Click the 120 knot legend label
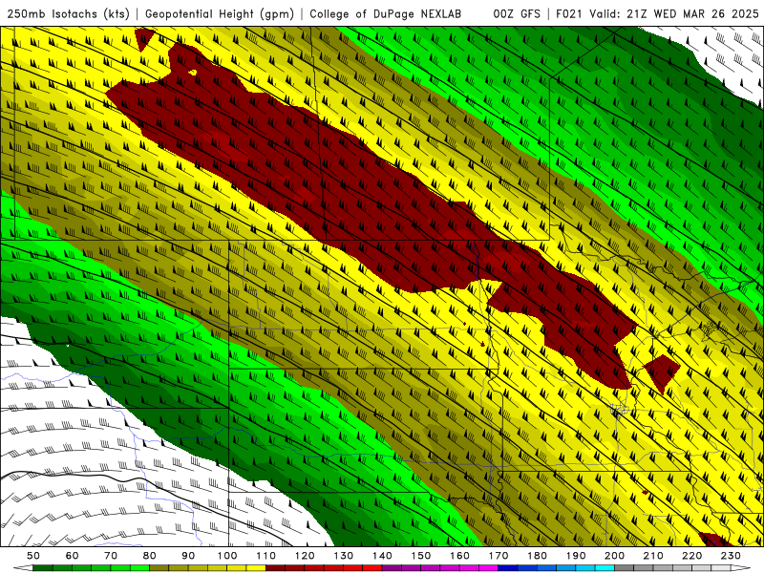The width and height of the screenshot is (764, 573). pos(305,556)
